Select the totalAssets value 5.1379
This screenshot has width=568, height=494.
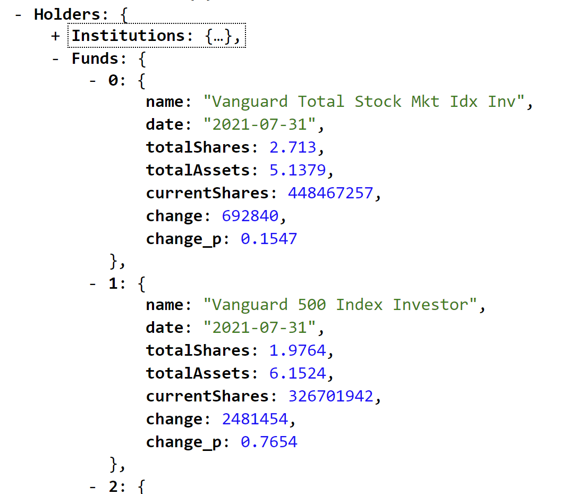tap(298, 170)
